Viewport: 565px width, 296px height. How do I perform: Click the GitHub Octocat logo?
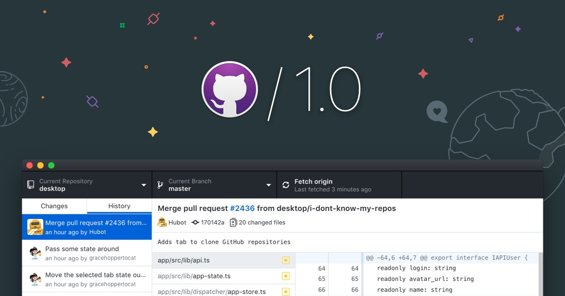230,89
